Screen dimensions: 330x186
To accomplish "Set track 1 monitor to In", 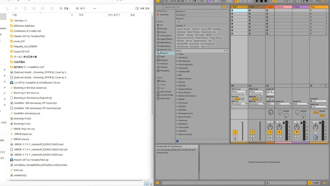I will (x=233, y=99).
